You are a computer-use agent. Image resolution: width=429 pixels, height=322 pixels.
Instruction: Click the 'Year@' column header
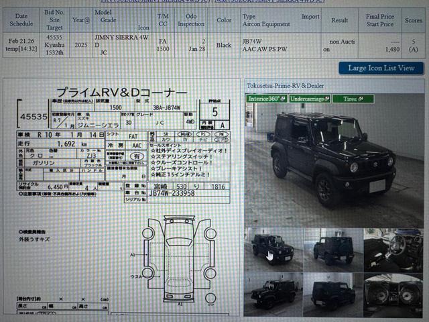coord(81,20)
